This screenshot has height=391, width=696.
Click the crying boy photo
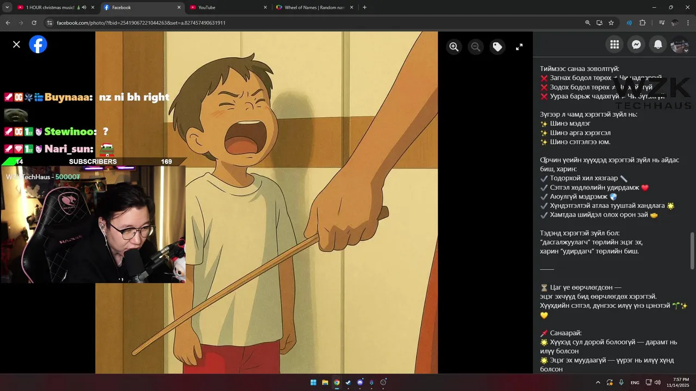coord(266,203)
